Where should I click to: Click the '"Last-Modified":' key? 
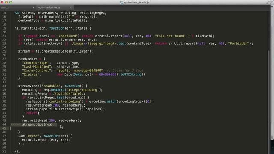point(37,67)
